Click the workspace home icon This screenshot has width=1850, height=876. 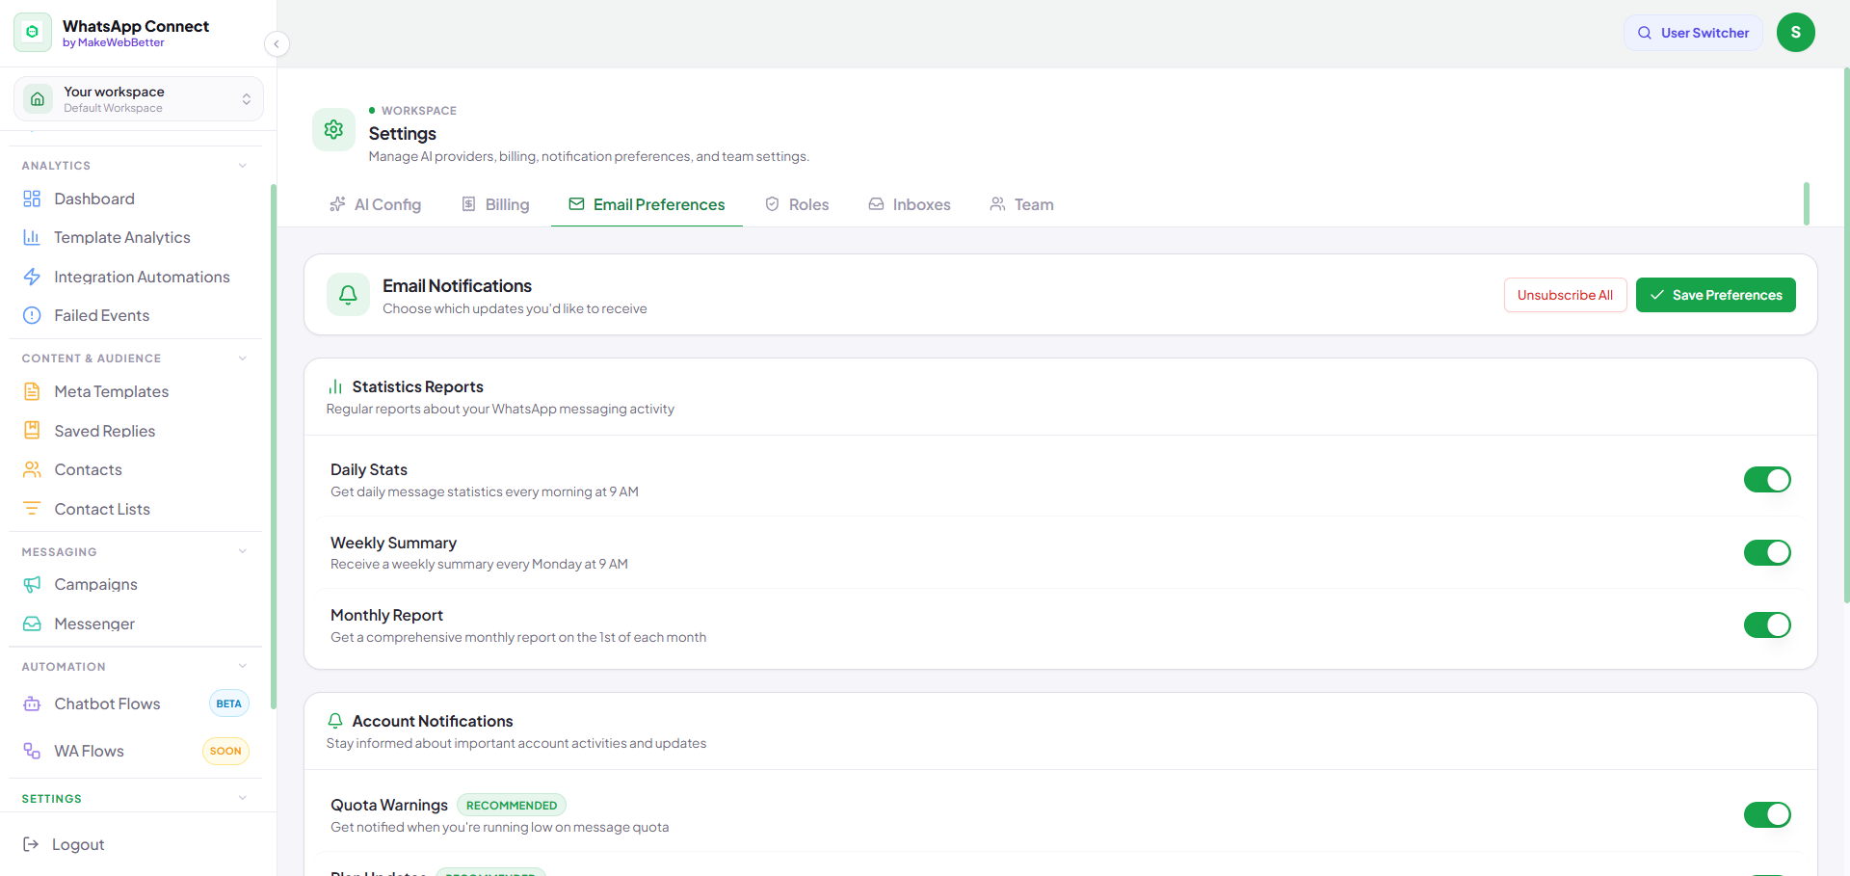[x=38, y=99]
